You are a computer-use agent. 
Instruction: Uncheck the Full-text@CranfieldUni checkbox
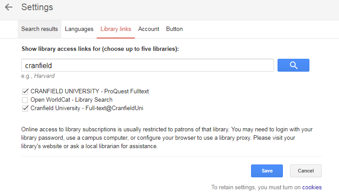(x=25, y=108)
